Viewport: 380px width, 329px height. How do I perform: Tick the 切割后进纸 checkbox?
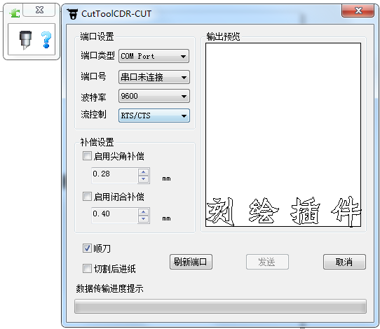pos(87,269)
